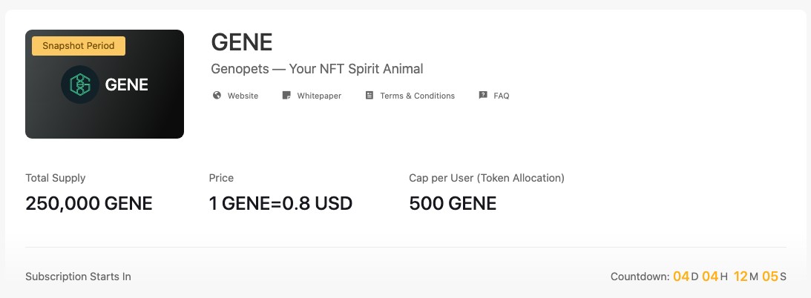
Task: Click the Snapshot Period badge
Action: click(x=79, y=45)
